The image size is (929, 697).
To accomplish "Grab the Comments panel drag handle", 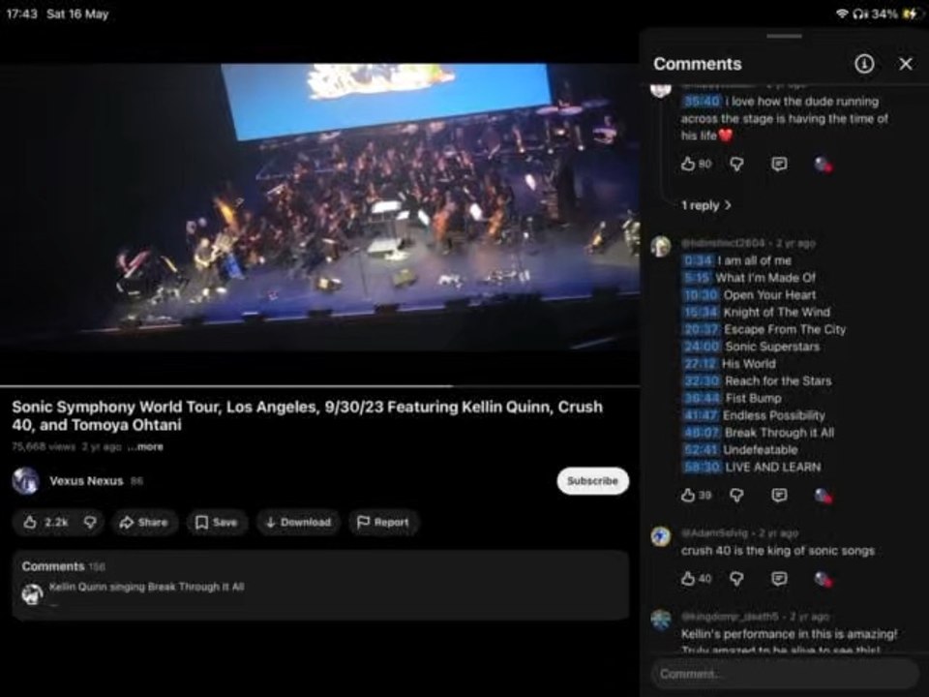I will [x=784, y=36].
